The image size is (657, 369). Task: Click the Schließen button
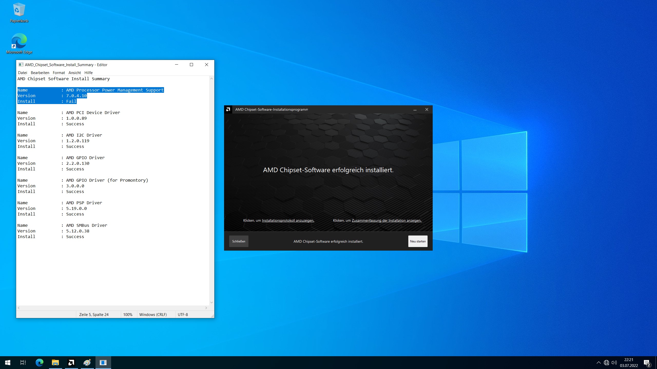point(239,241)
